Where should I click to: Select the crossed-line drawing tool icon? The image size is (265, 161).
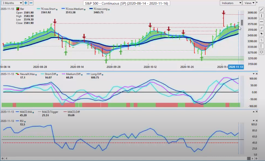(x=261, y=28)
